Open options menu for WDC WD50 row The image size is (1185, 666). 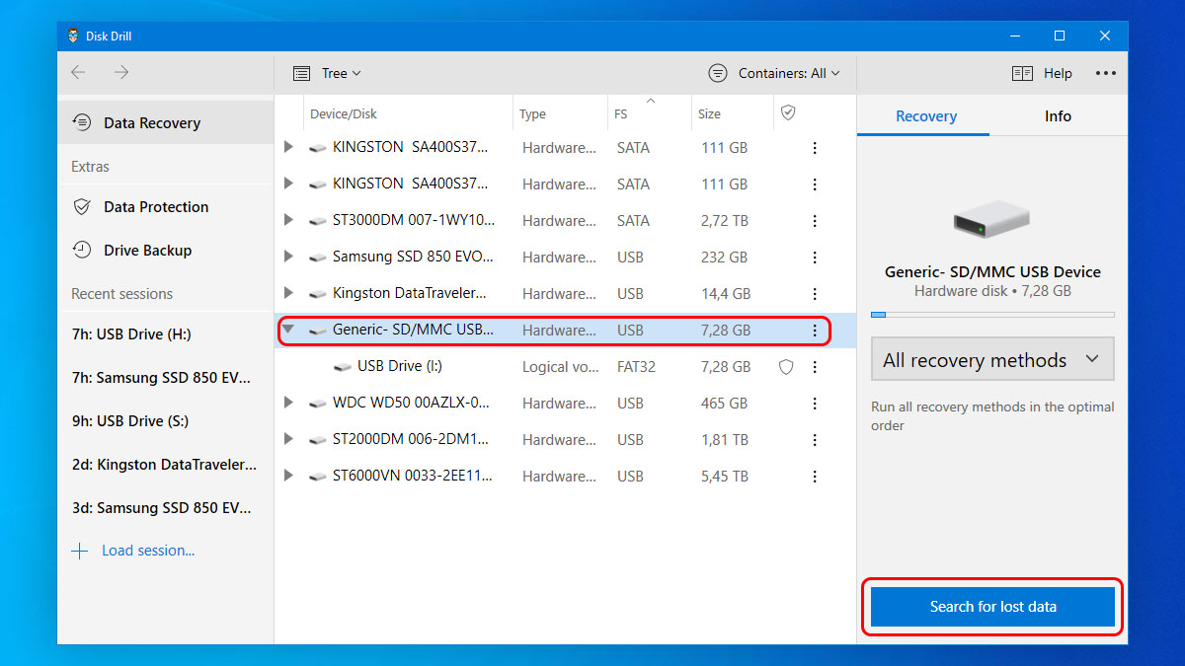pyautogui.click(x=815, y=404)
